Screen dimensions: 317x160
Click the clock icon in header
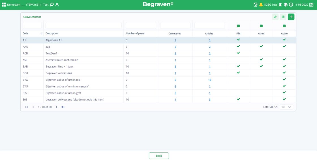pos(291,5)
